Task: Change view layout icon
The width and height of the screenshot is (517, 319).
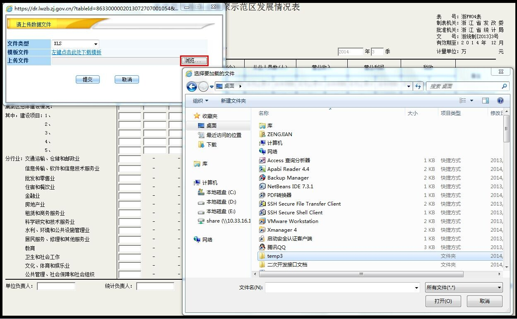Action: (x=463, y=101)
